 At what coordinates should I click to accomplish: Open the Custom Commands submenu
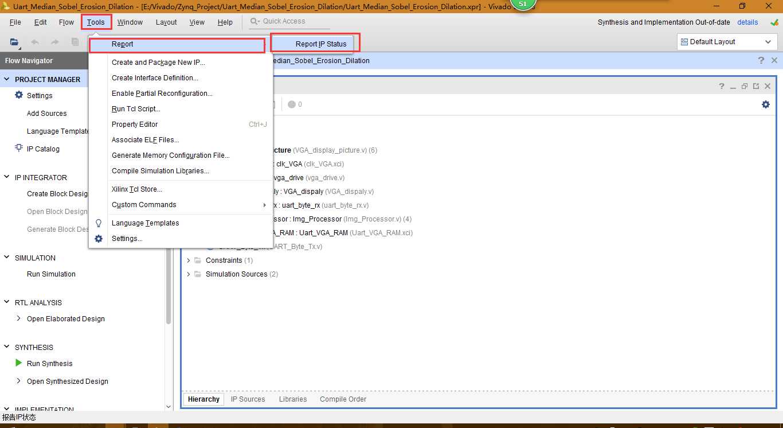click(x=181, y=205)
